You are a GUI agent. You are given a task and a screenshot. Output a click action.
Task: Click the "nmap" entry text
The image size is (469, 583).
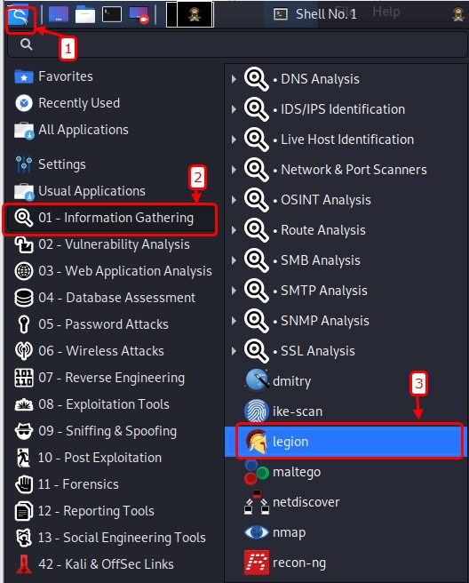pos(290,533)
